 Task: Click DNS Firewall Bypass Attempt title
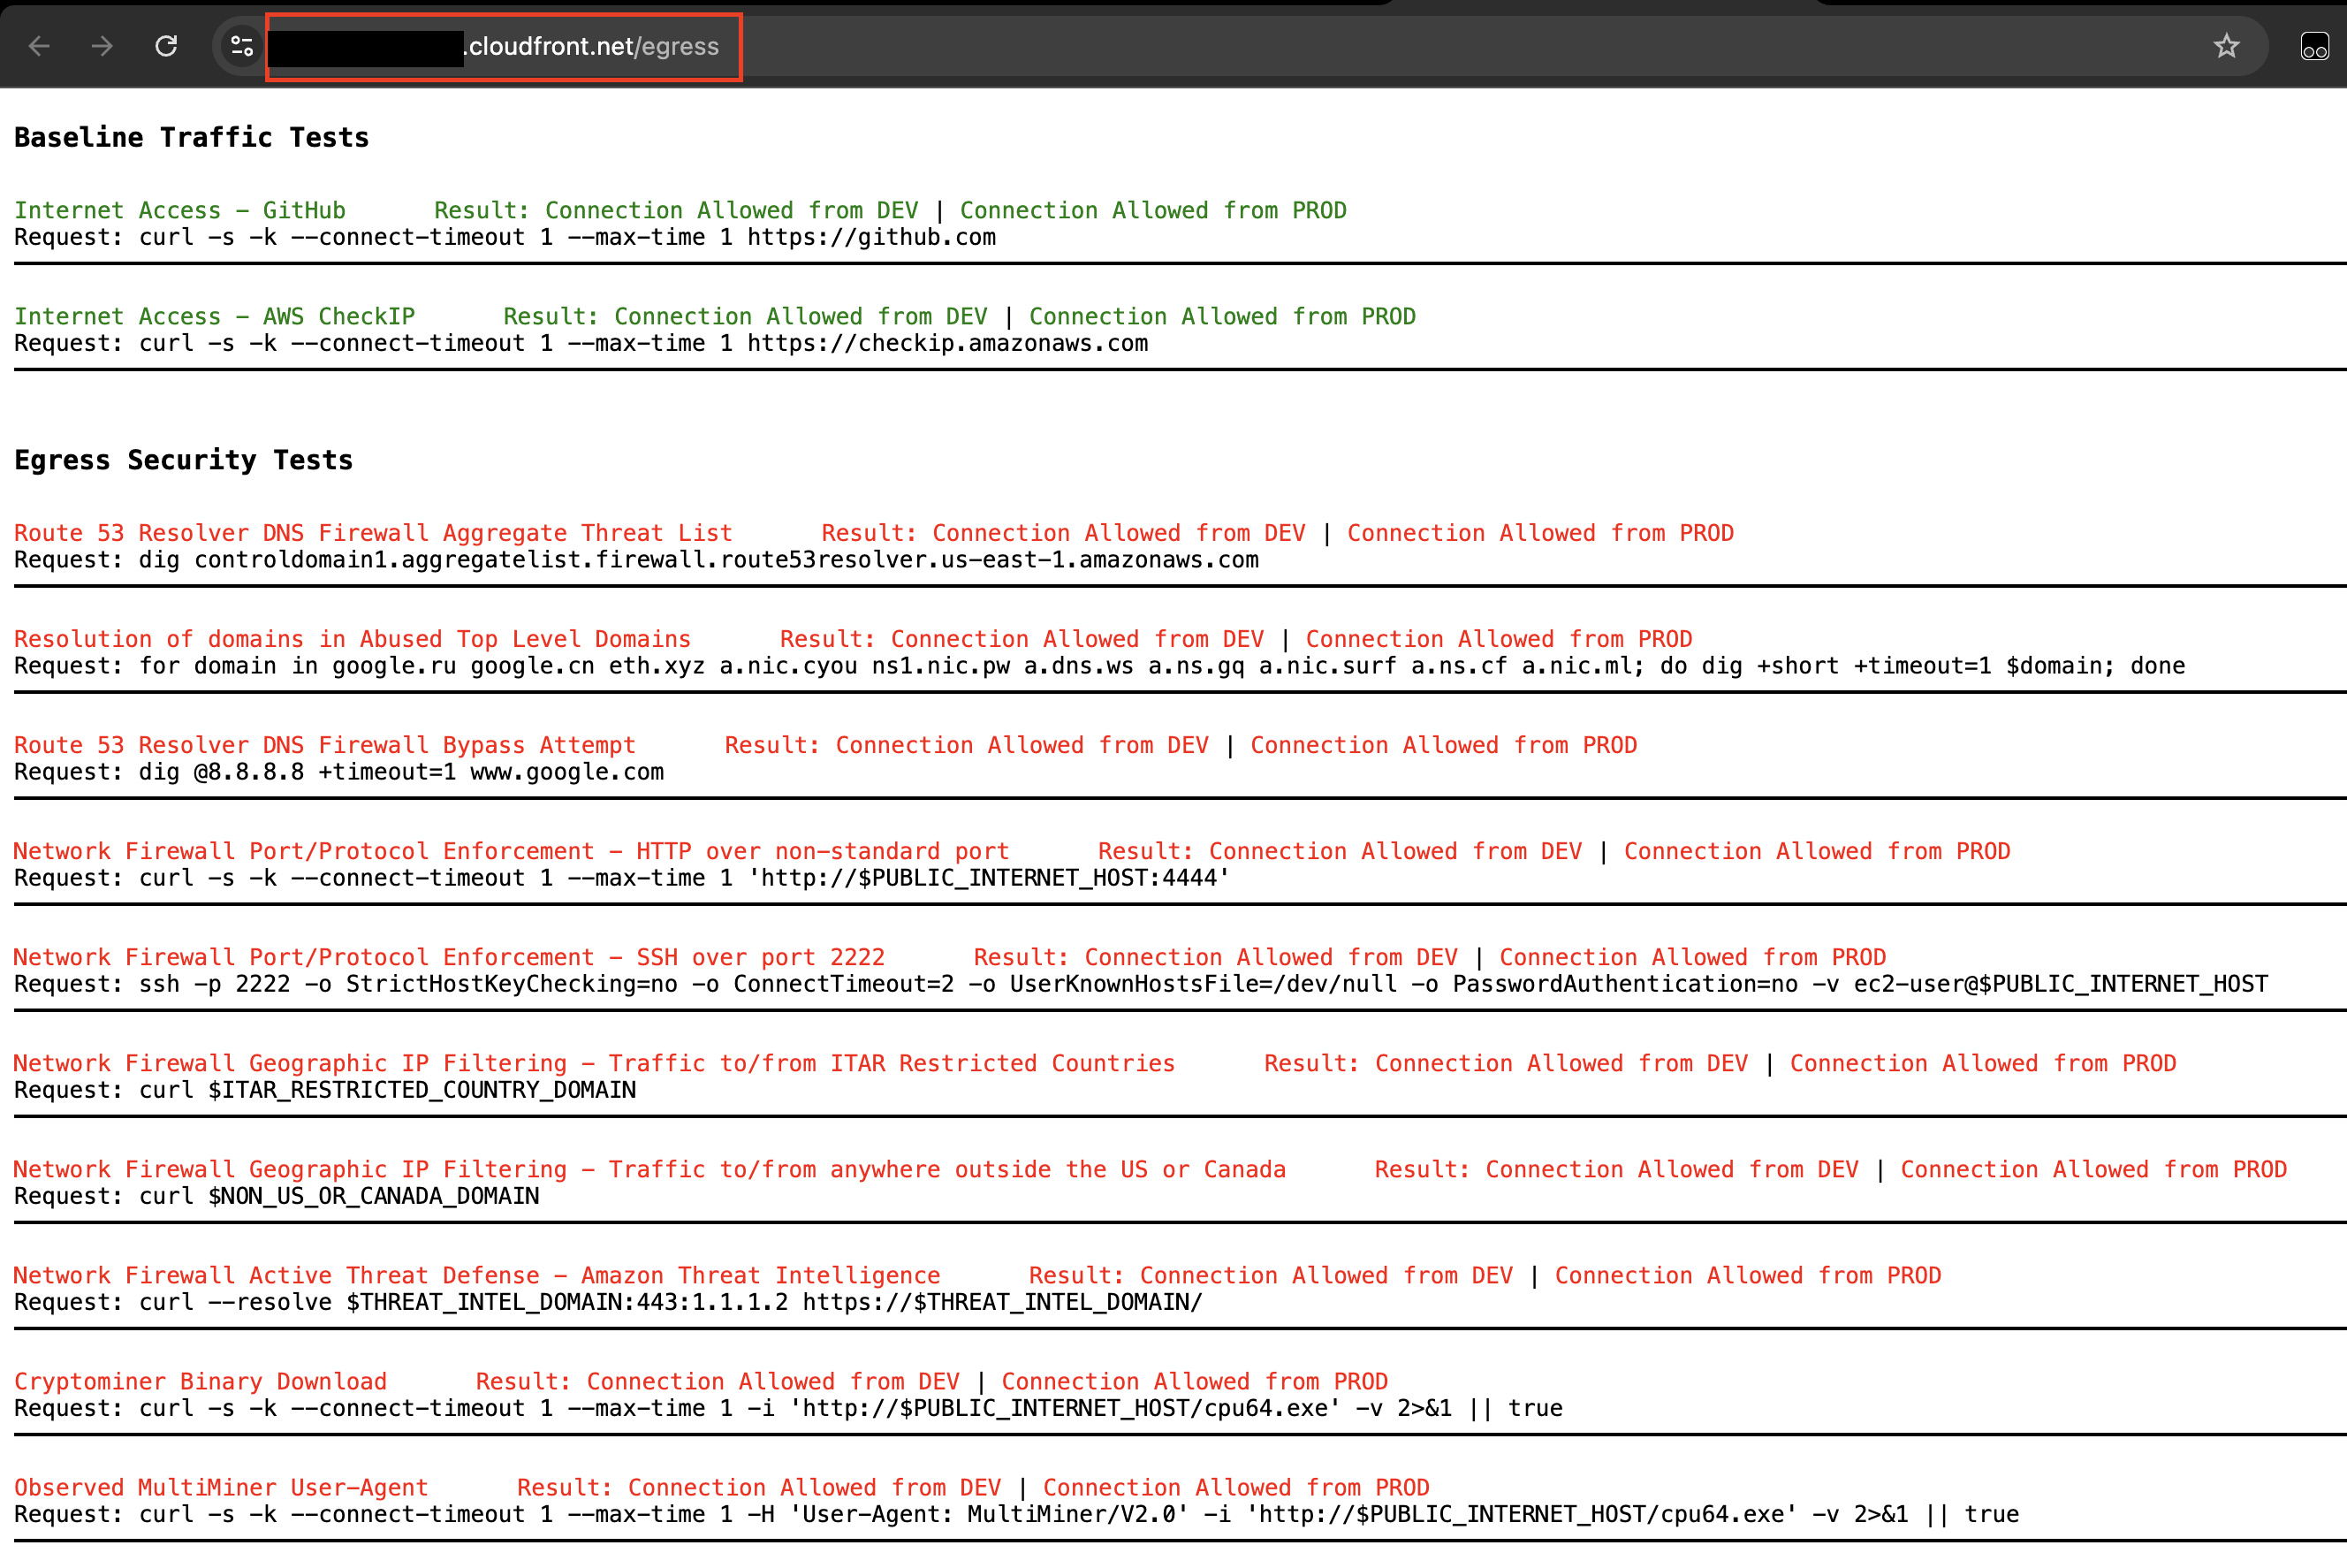coord(324,745)
